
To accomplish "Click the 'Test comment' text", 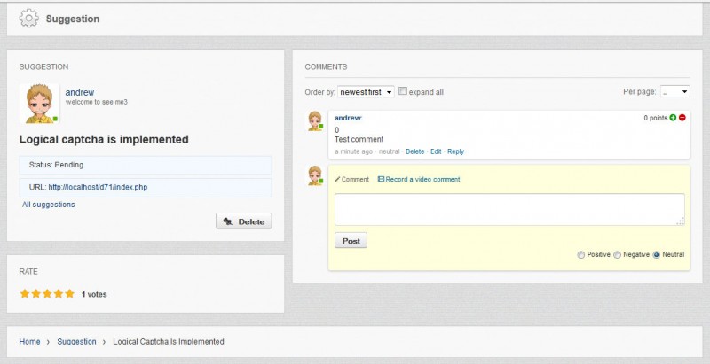I will [x=359, y=140].
